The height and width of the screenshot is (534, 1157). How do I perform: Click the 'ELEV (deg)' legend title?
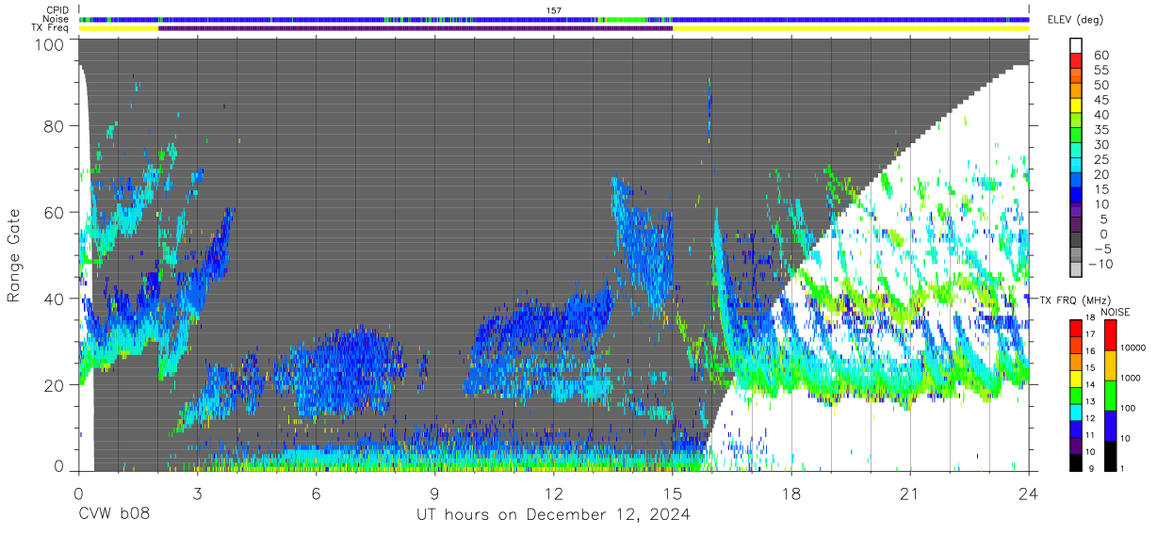point(1076,20)
